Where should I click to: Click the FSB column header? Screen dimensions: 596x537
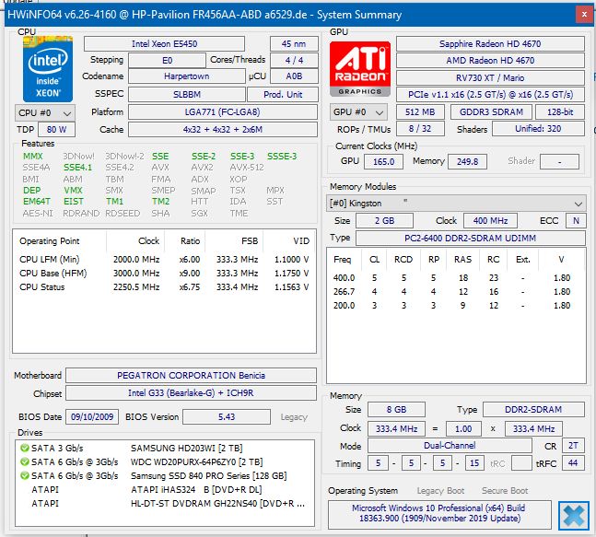click(x=250, y=241)
